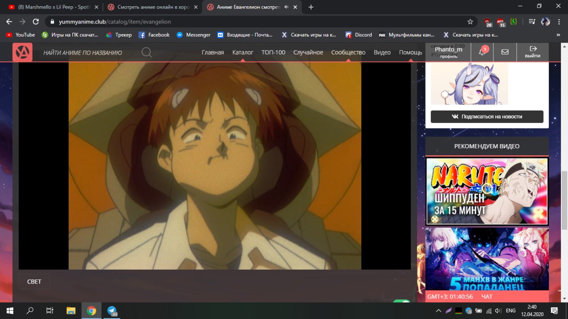568x319 pixels.
Task: Open battery power tray icon
Action: pos(479,311)
